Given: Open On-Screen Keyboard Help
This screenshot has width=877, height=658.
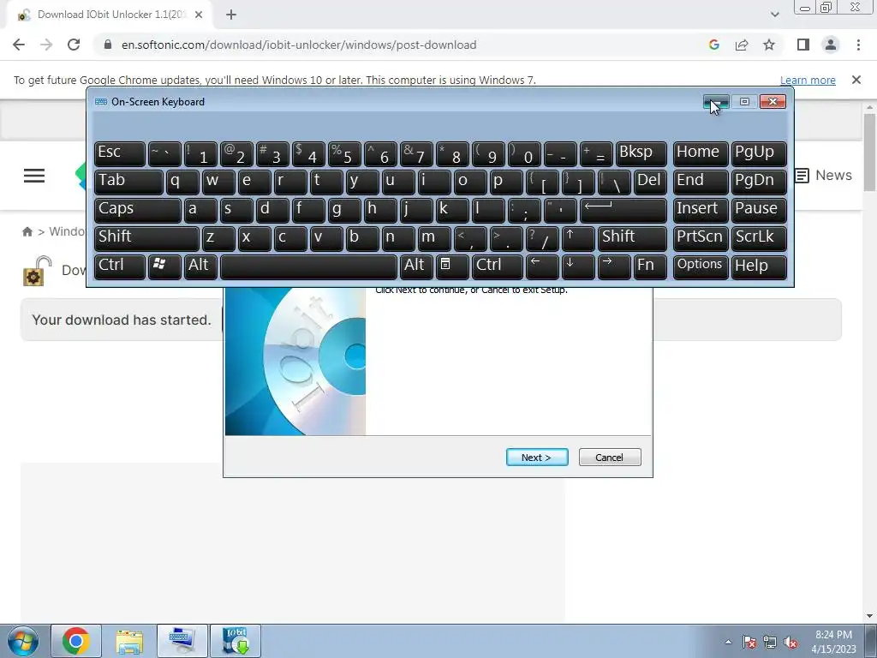Looking at the screenshot, I should click(759, 266).
